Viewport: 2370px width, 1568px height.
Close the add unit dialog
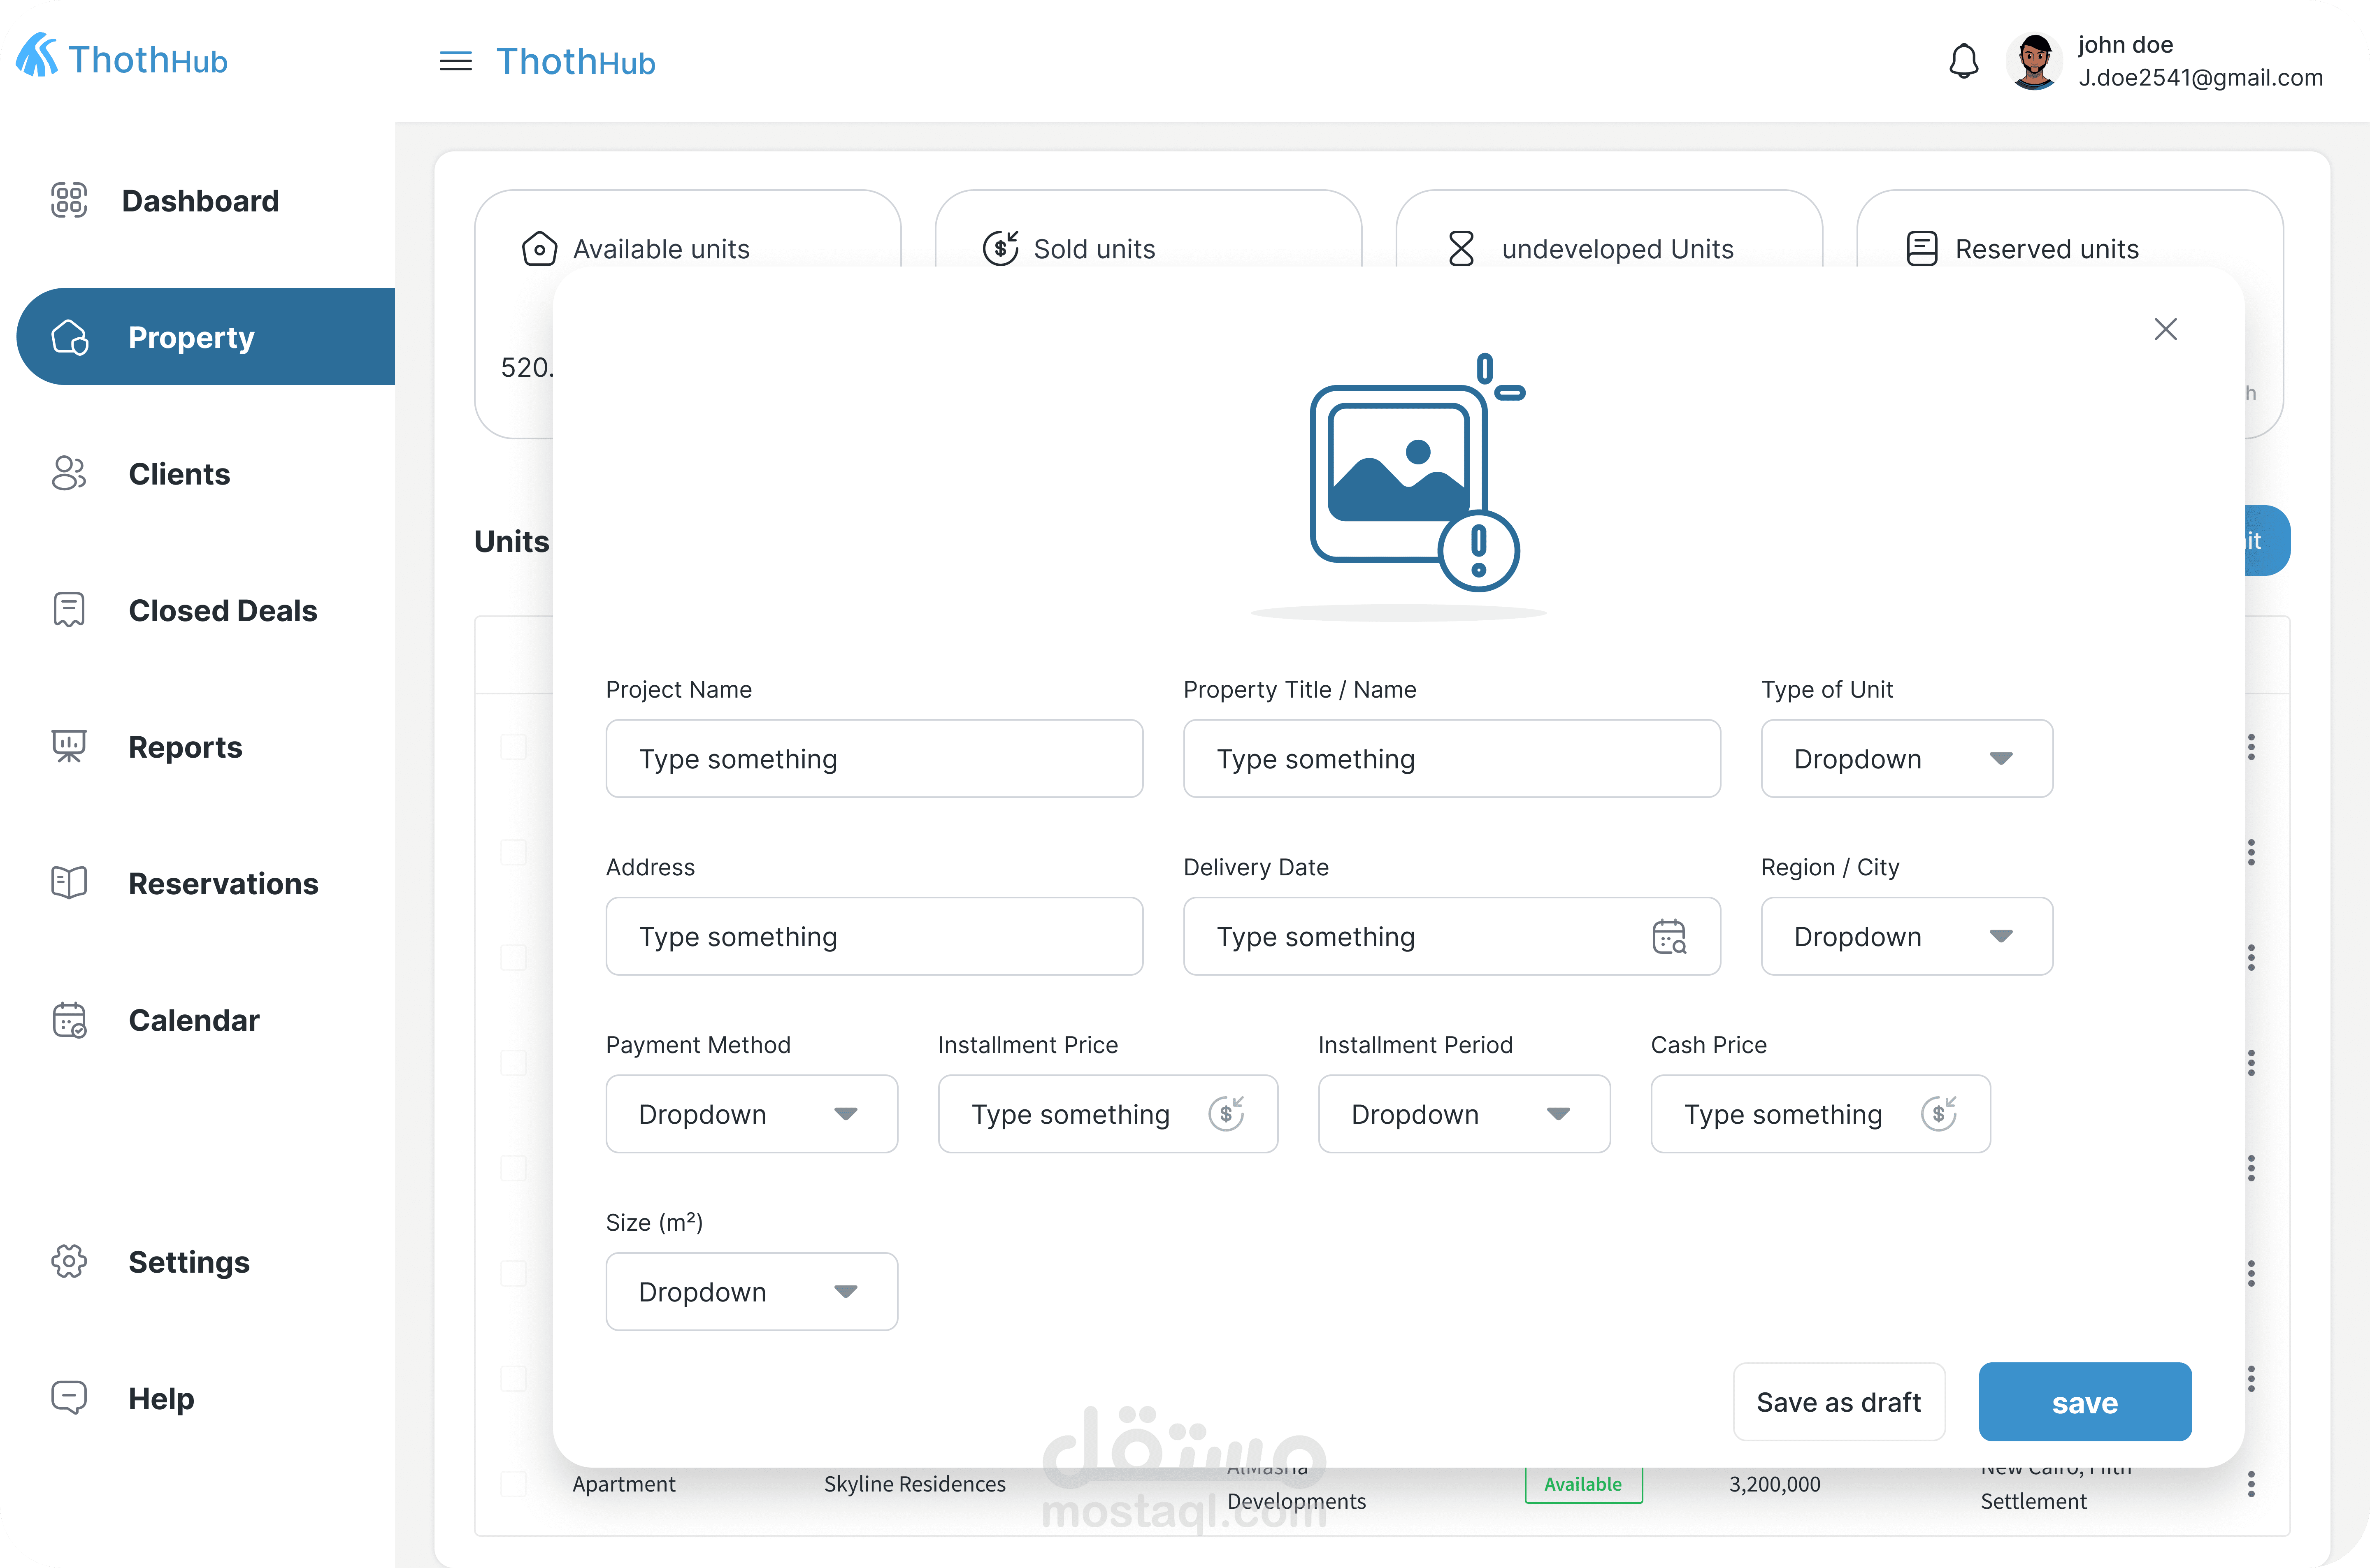pos(2165,329)
